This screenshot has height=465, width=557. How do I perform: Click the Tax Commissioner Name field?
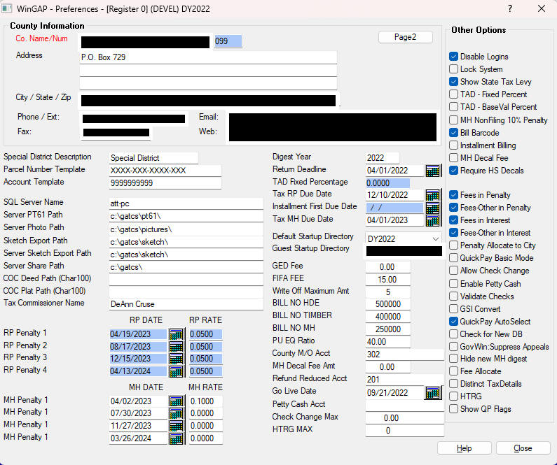[x=186, y=304]
